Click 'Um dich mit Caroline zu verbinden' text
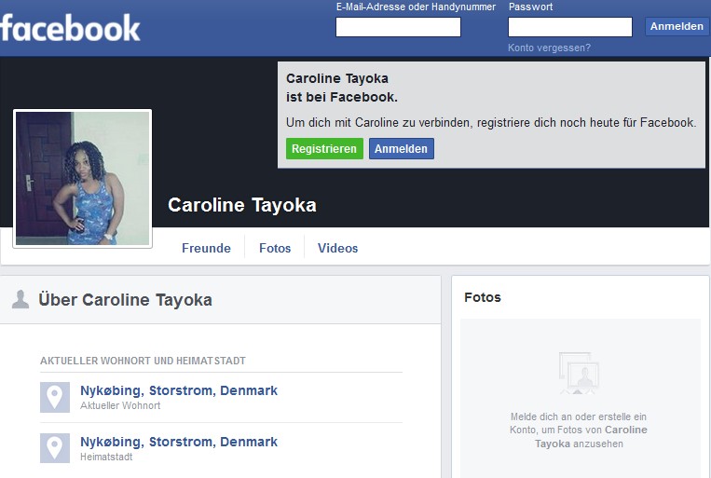Viewport: 711px width, 478px height. pos(491,122)
